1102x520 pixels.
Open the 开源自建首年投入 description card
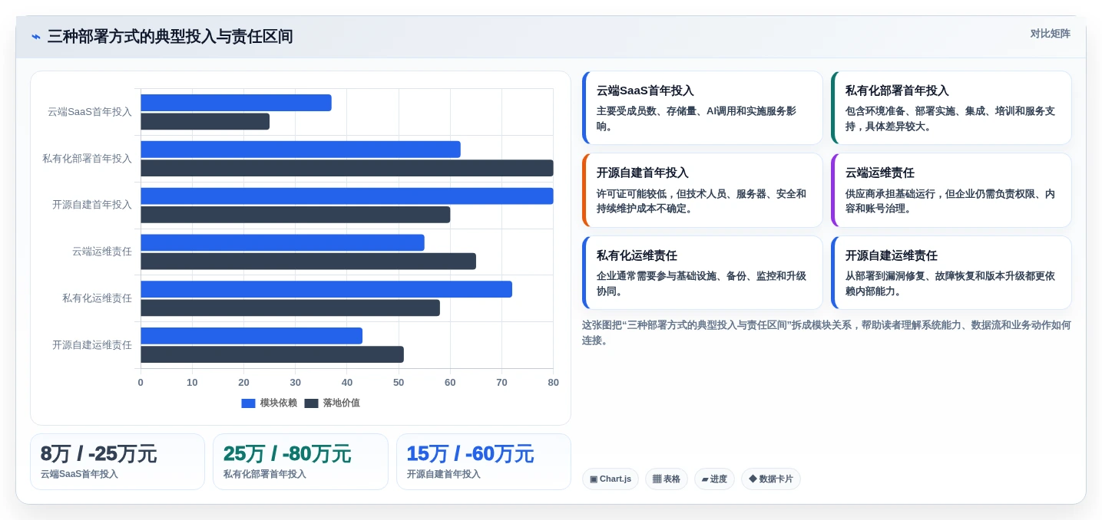[702, 190]
